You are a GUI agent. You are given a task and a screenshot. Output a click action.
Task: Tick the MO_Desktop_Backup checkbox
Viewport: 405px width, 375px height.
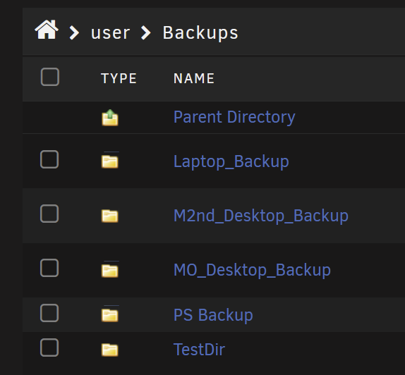tap(49, 268)
